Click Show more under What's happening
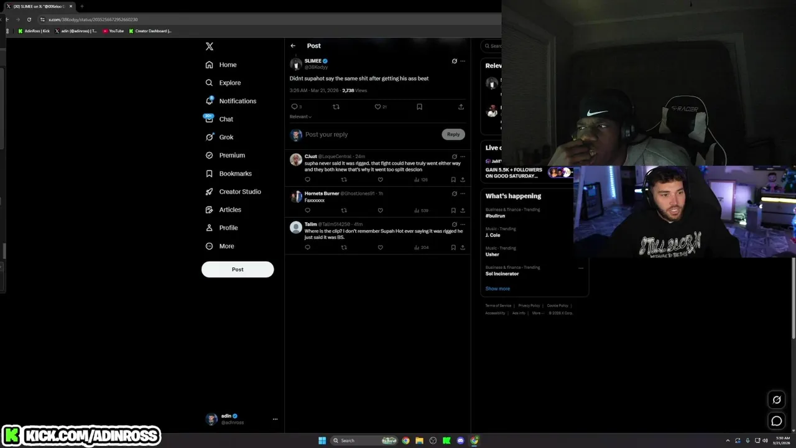The height and width of the screenshot is (448, 796). click(497, 289)
